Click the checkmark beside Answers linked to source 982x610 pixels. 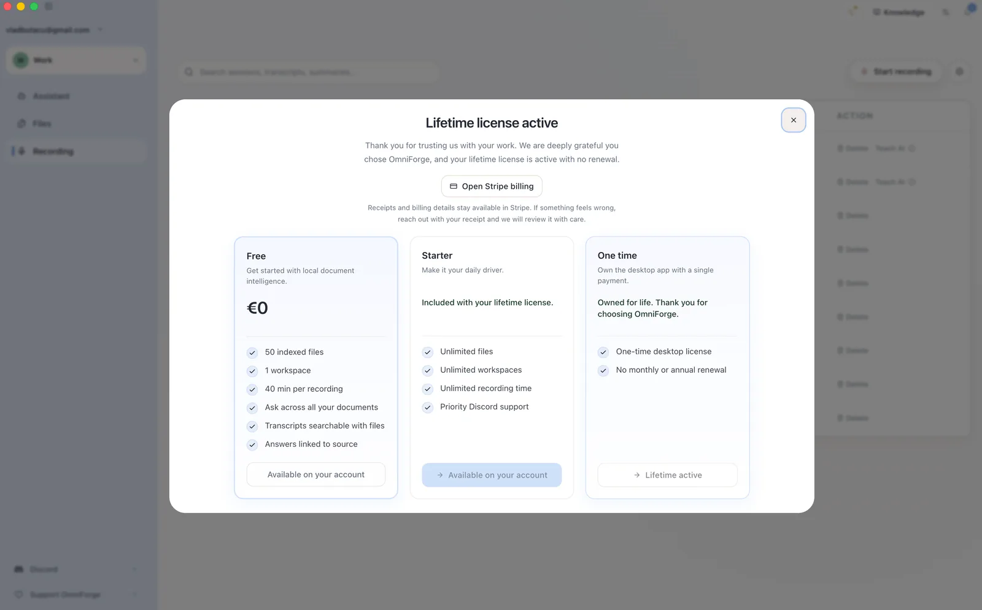pos(252,444)
